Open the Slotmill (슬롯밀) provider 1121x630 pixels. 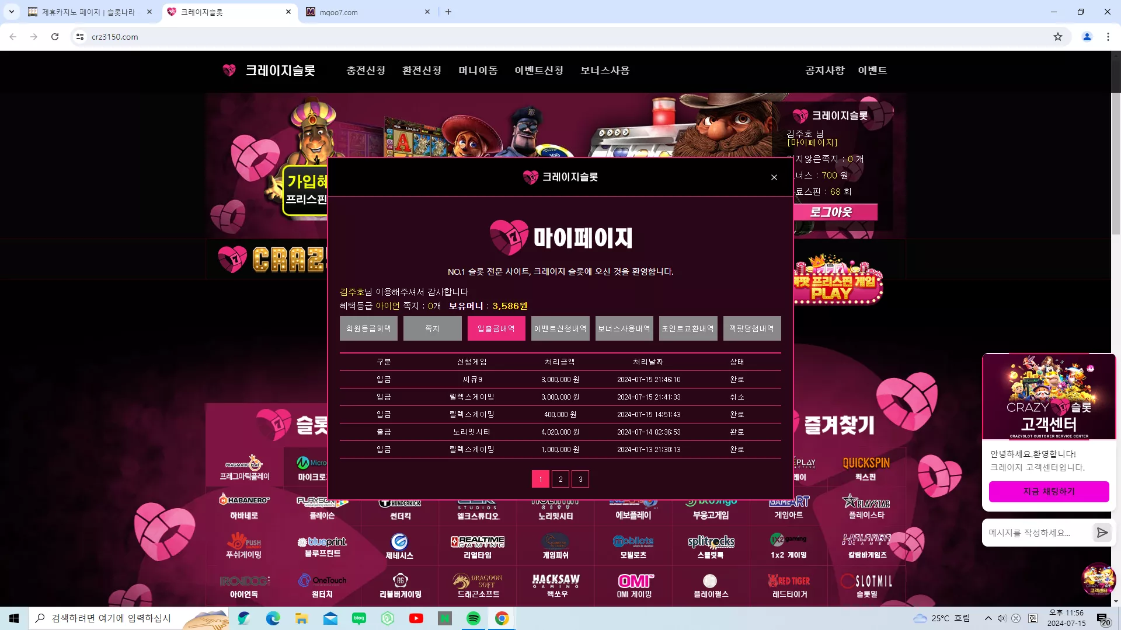tap(867, 586)
